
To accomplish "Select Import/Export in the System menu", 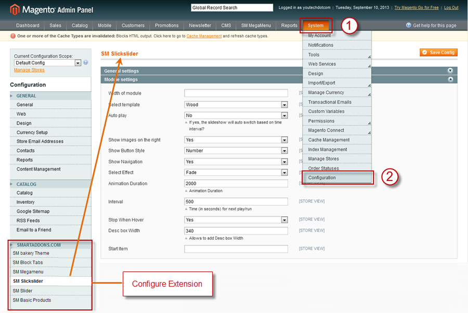I will click(x=337, y=83).
